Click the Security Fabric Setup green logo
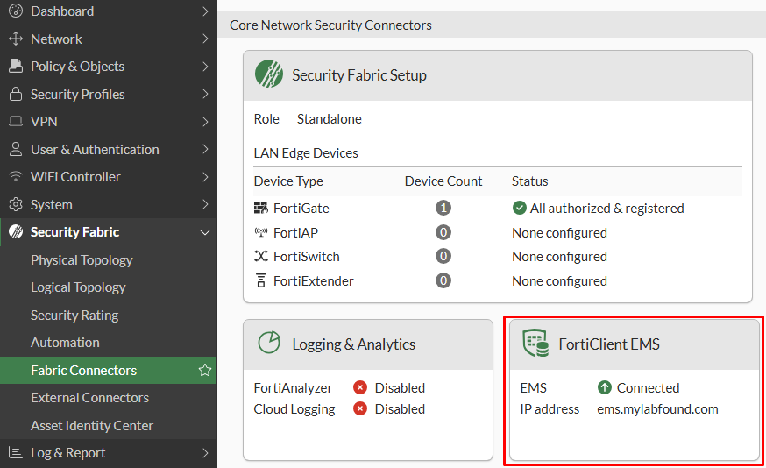 click(x=269, y=74)
